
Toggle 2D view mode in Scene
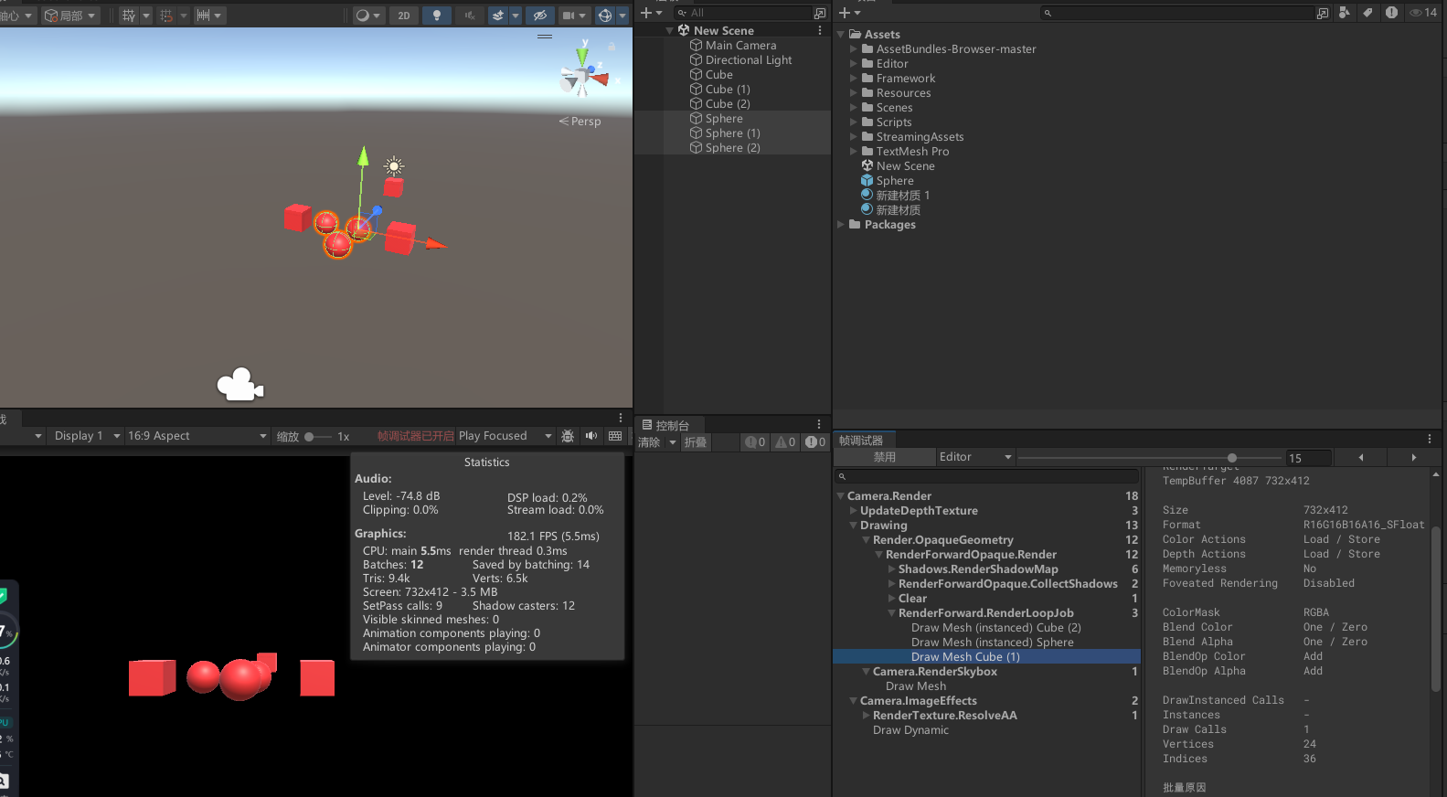click(x=403, y=16)
